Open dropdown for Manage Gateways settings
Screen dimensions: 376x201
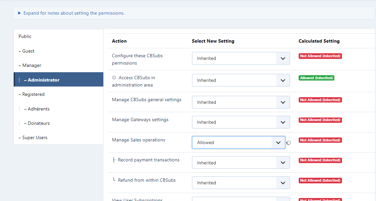[x=241, y=122]
